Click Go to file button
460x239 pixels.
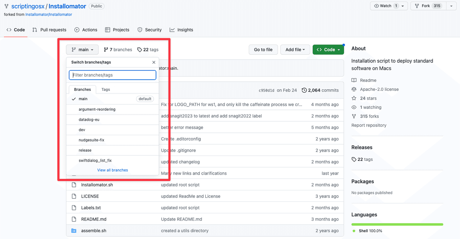coord(263,50)
